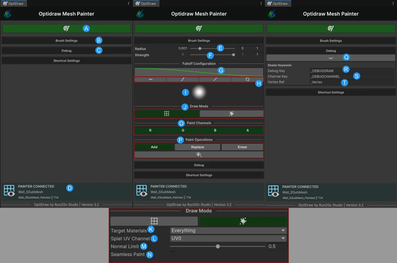This screenshot has height=263, width=397.
Task: Click the Radius minimum field showing 0.001
Action: (182, 48)
